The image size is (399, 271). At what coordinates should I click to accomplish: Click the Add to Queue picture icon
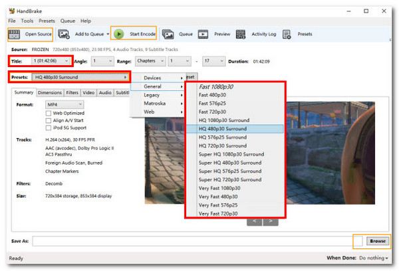[64, 34]
